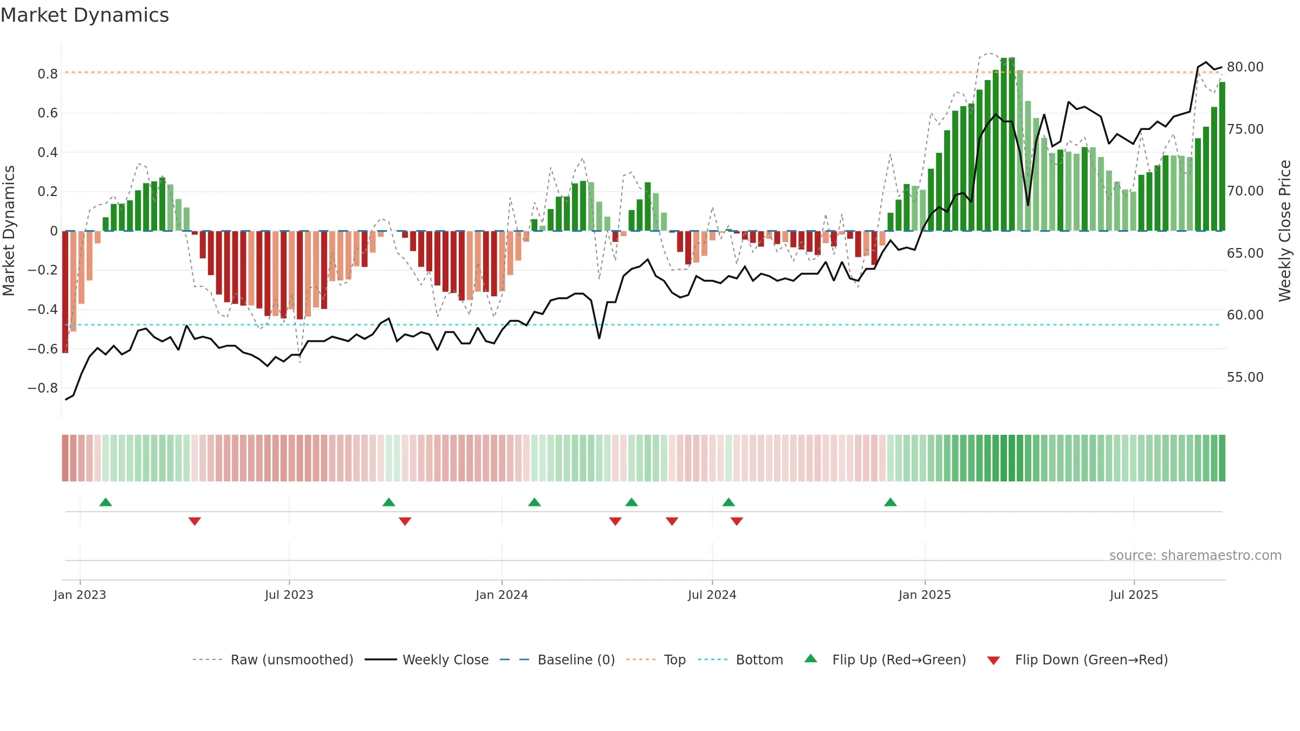
Task: Click the '−0.2' left axis tick label
Action: (43, 270)
